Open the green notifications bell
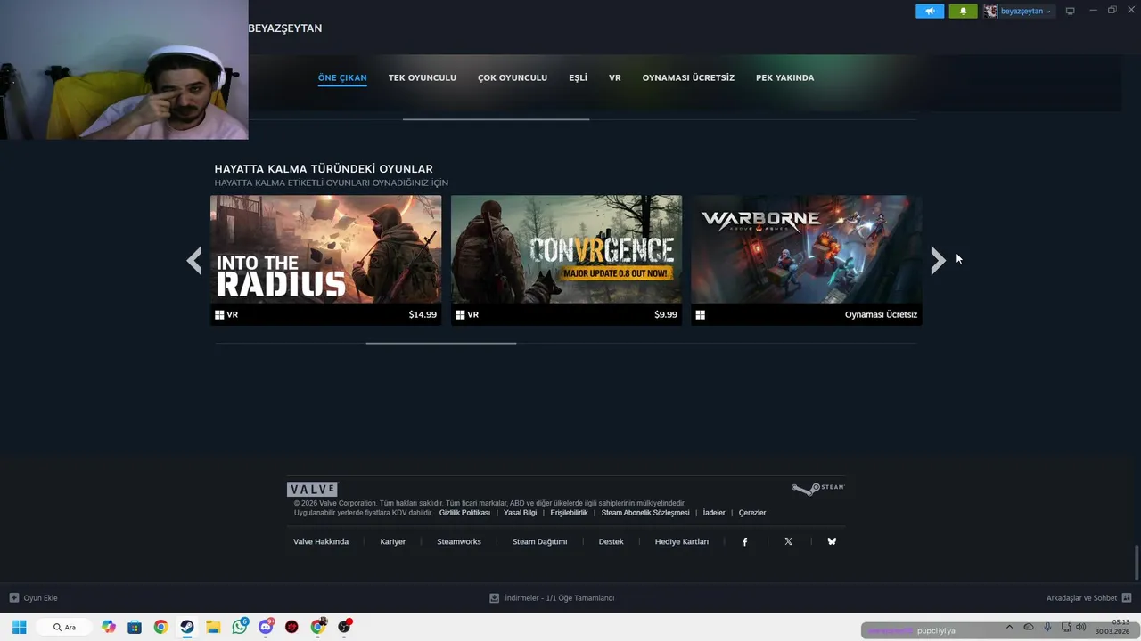 963,11
